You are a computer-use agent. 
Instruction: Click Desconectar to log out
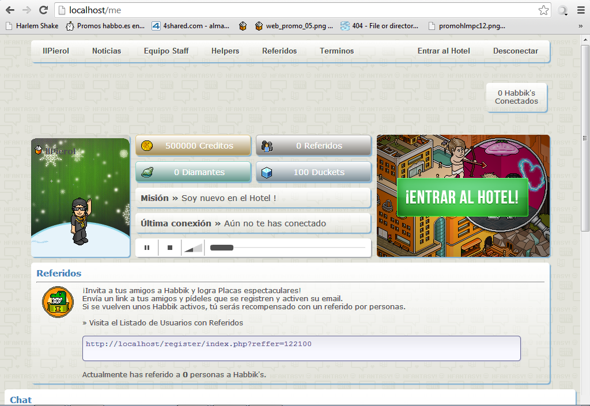(515, 51)
